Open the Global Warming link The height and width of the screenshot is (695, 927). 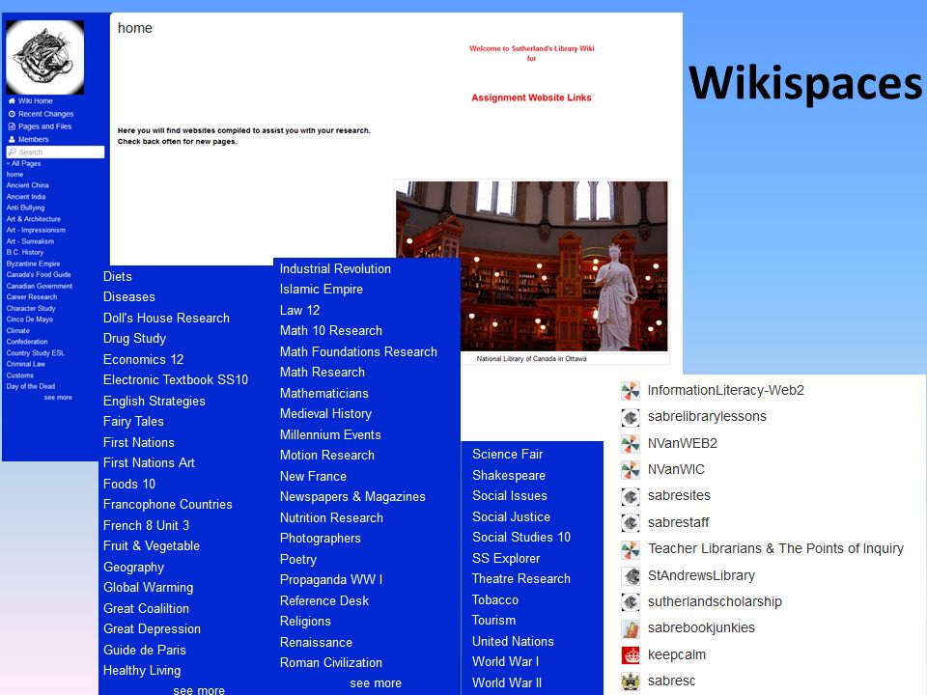tap(148, 588)
